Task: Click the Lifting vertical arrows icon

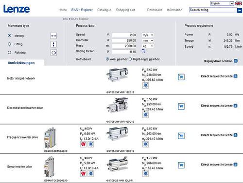Action: point(53,44)
